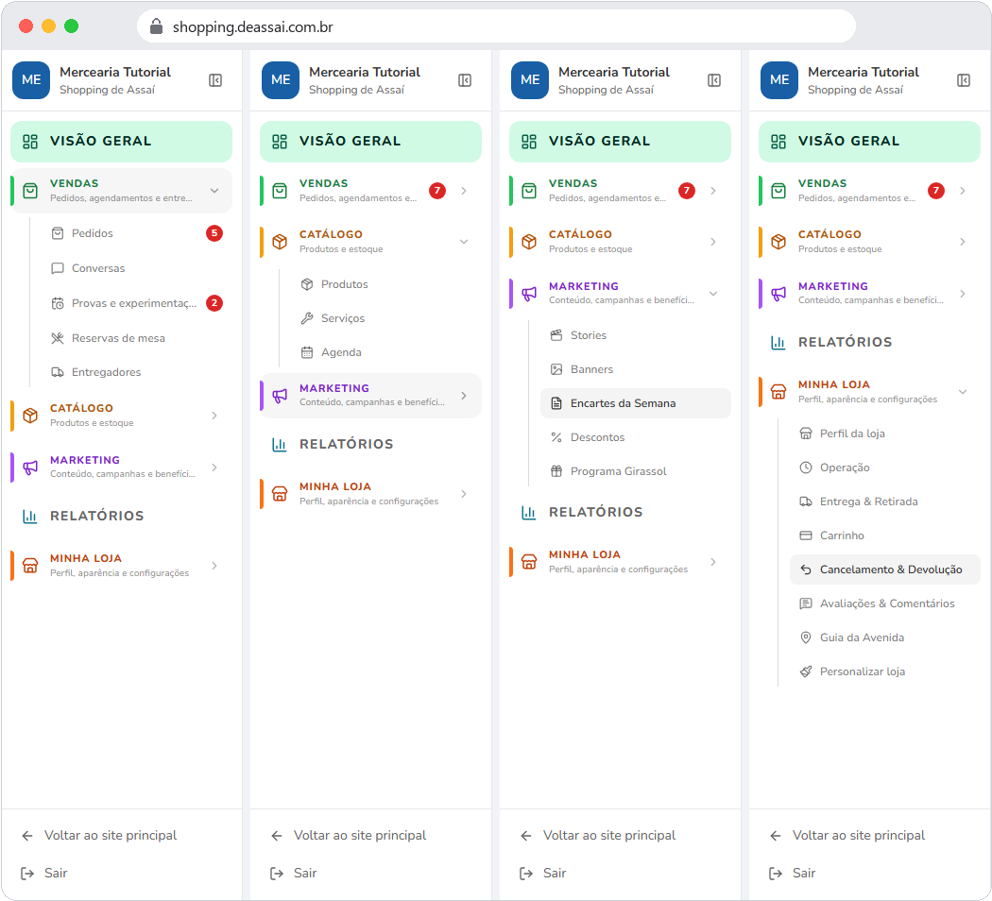The image size is (992, 901).
Task: Click the red 2 badge on Provas
Action: tap(214, 303)
